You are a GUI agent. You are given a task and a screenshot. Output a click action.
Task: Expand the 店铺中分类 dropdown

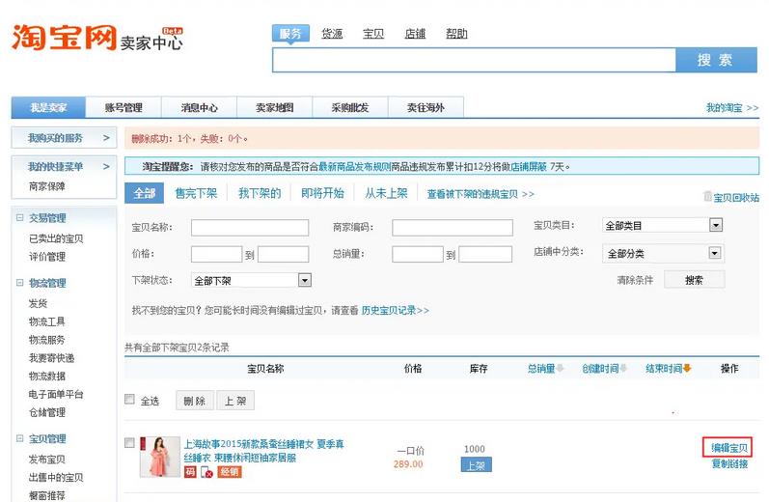click(715, 253)
